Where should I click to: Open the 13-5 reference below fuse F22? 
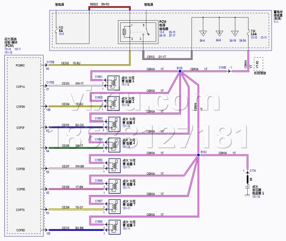click(61, 34)
